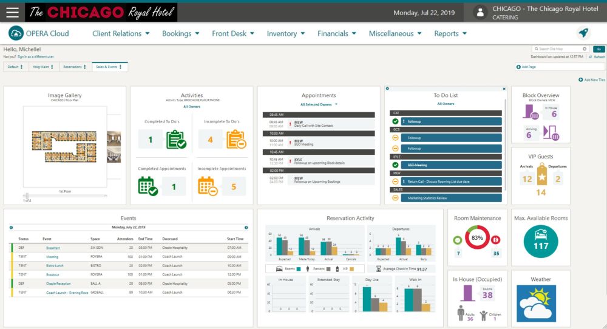
Task: Open All Selected Owners dropdown in Appointments
Action: [x=319, y=104]
